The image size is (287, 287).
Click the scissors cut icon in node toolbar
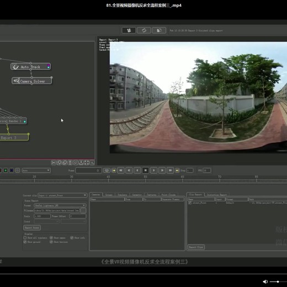click(54, 163)
